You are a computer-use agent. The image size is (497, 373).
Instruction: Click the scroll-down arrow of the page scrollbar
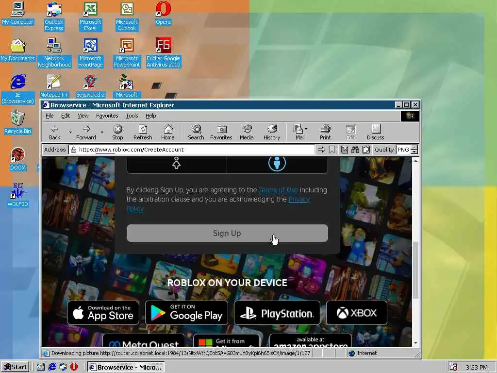point(415,343)
